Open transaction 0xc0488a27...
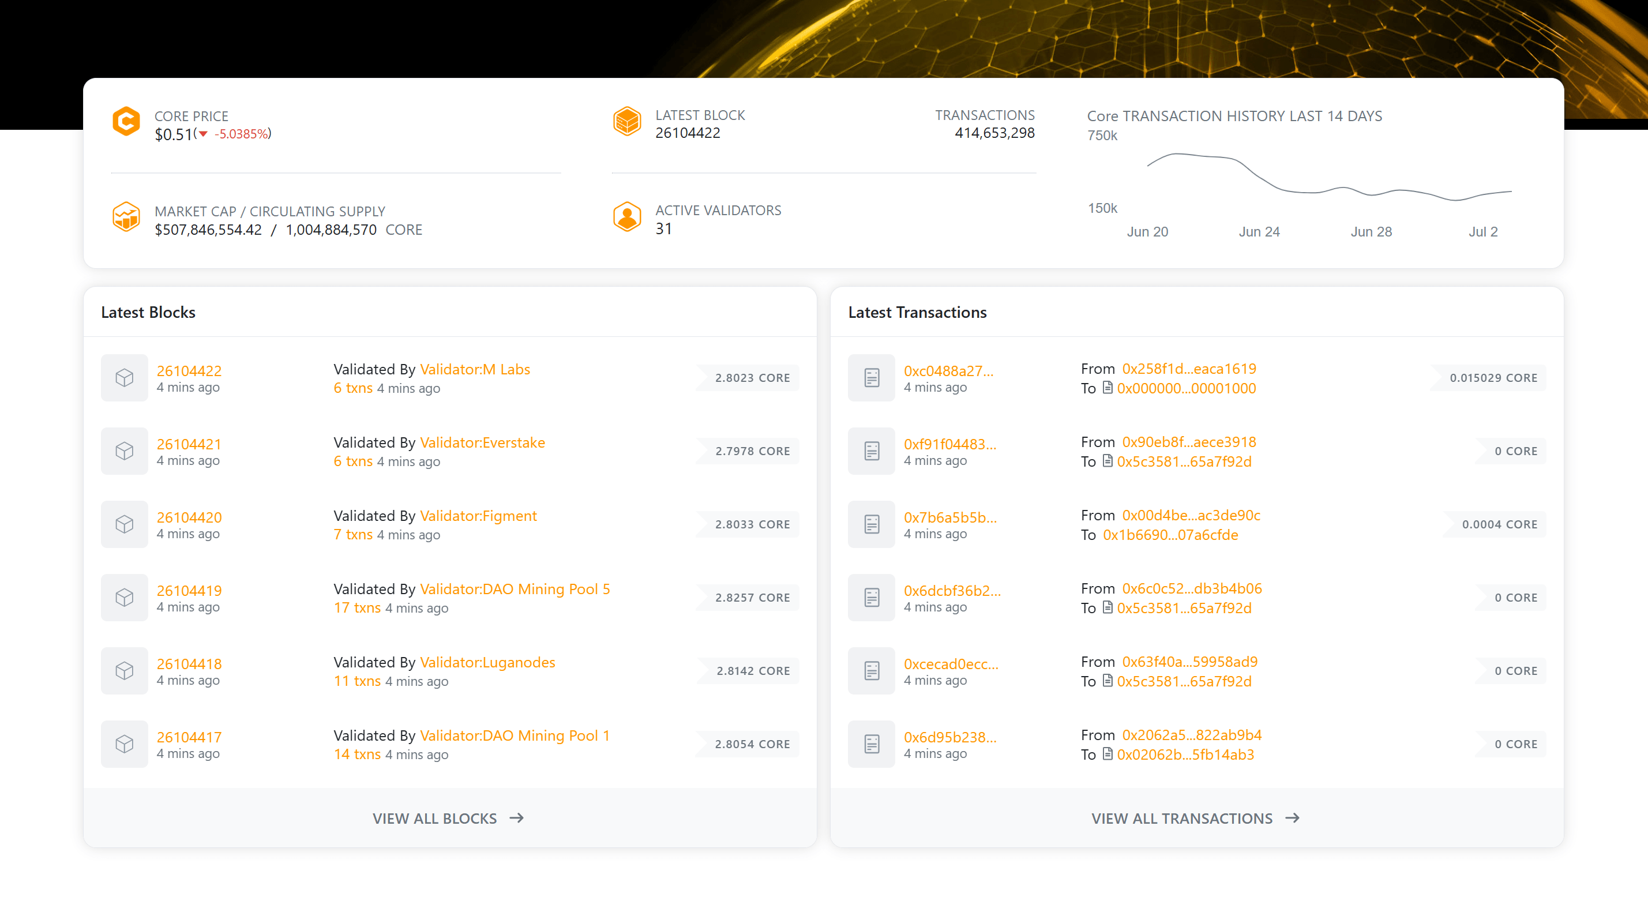This screenshot has height=897, width=1648. tap(948, 370)
